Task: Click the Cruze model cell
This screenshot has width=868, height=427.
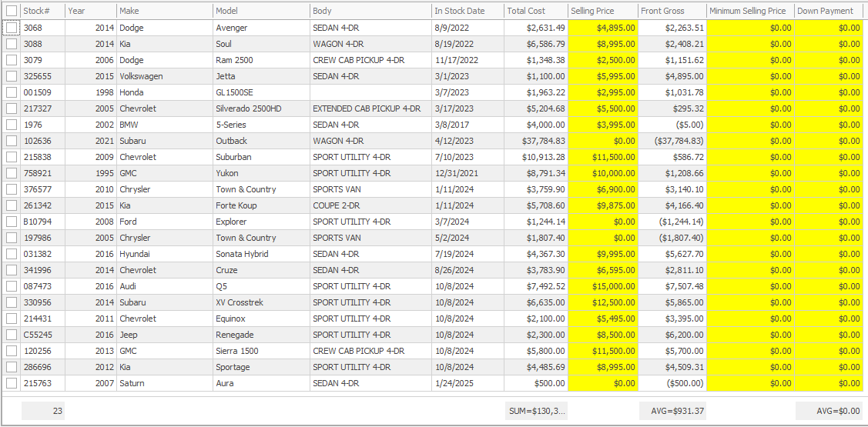Action: [x=261, y=270]
